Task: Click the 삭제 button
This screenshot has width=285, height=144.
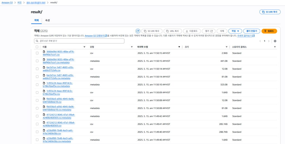Action: pos(222,31)
